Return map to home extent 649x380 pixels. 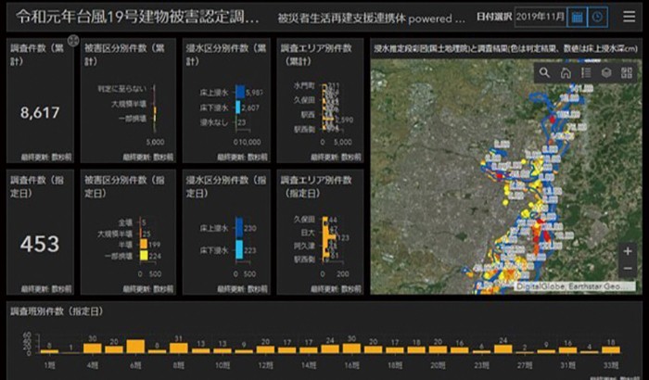tap(565, 72)
